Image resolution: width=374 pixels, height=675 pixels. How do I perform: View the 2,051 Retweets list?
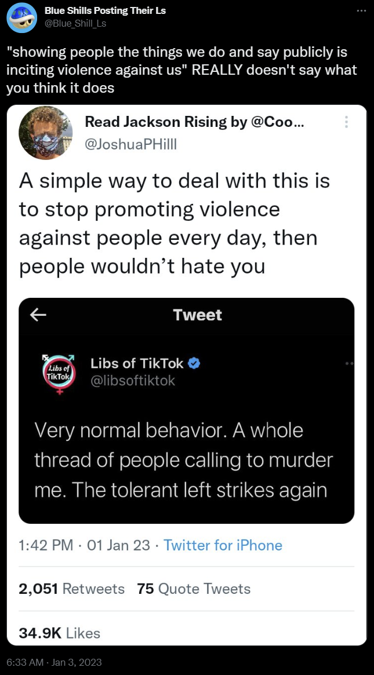point(72,589)
